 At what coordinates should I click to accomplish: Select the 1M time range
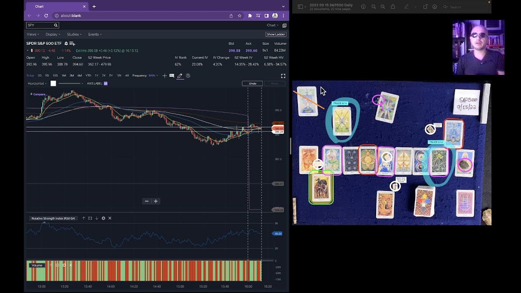(63, 76)
